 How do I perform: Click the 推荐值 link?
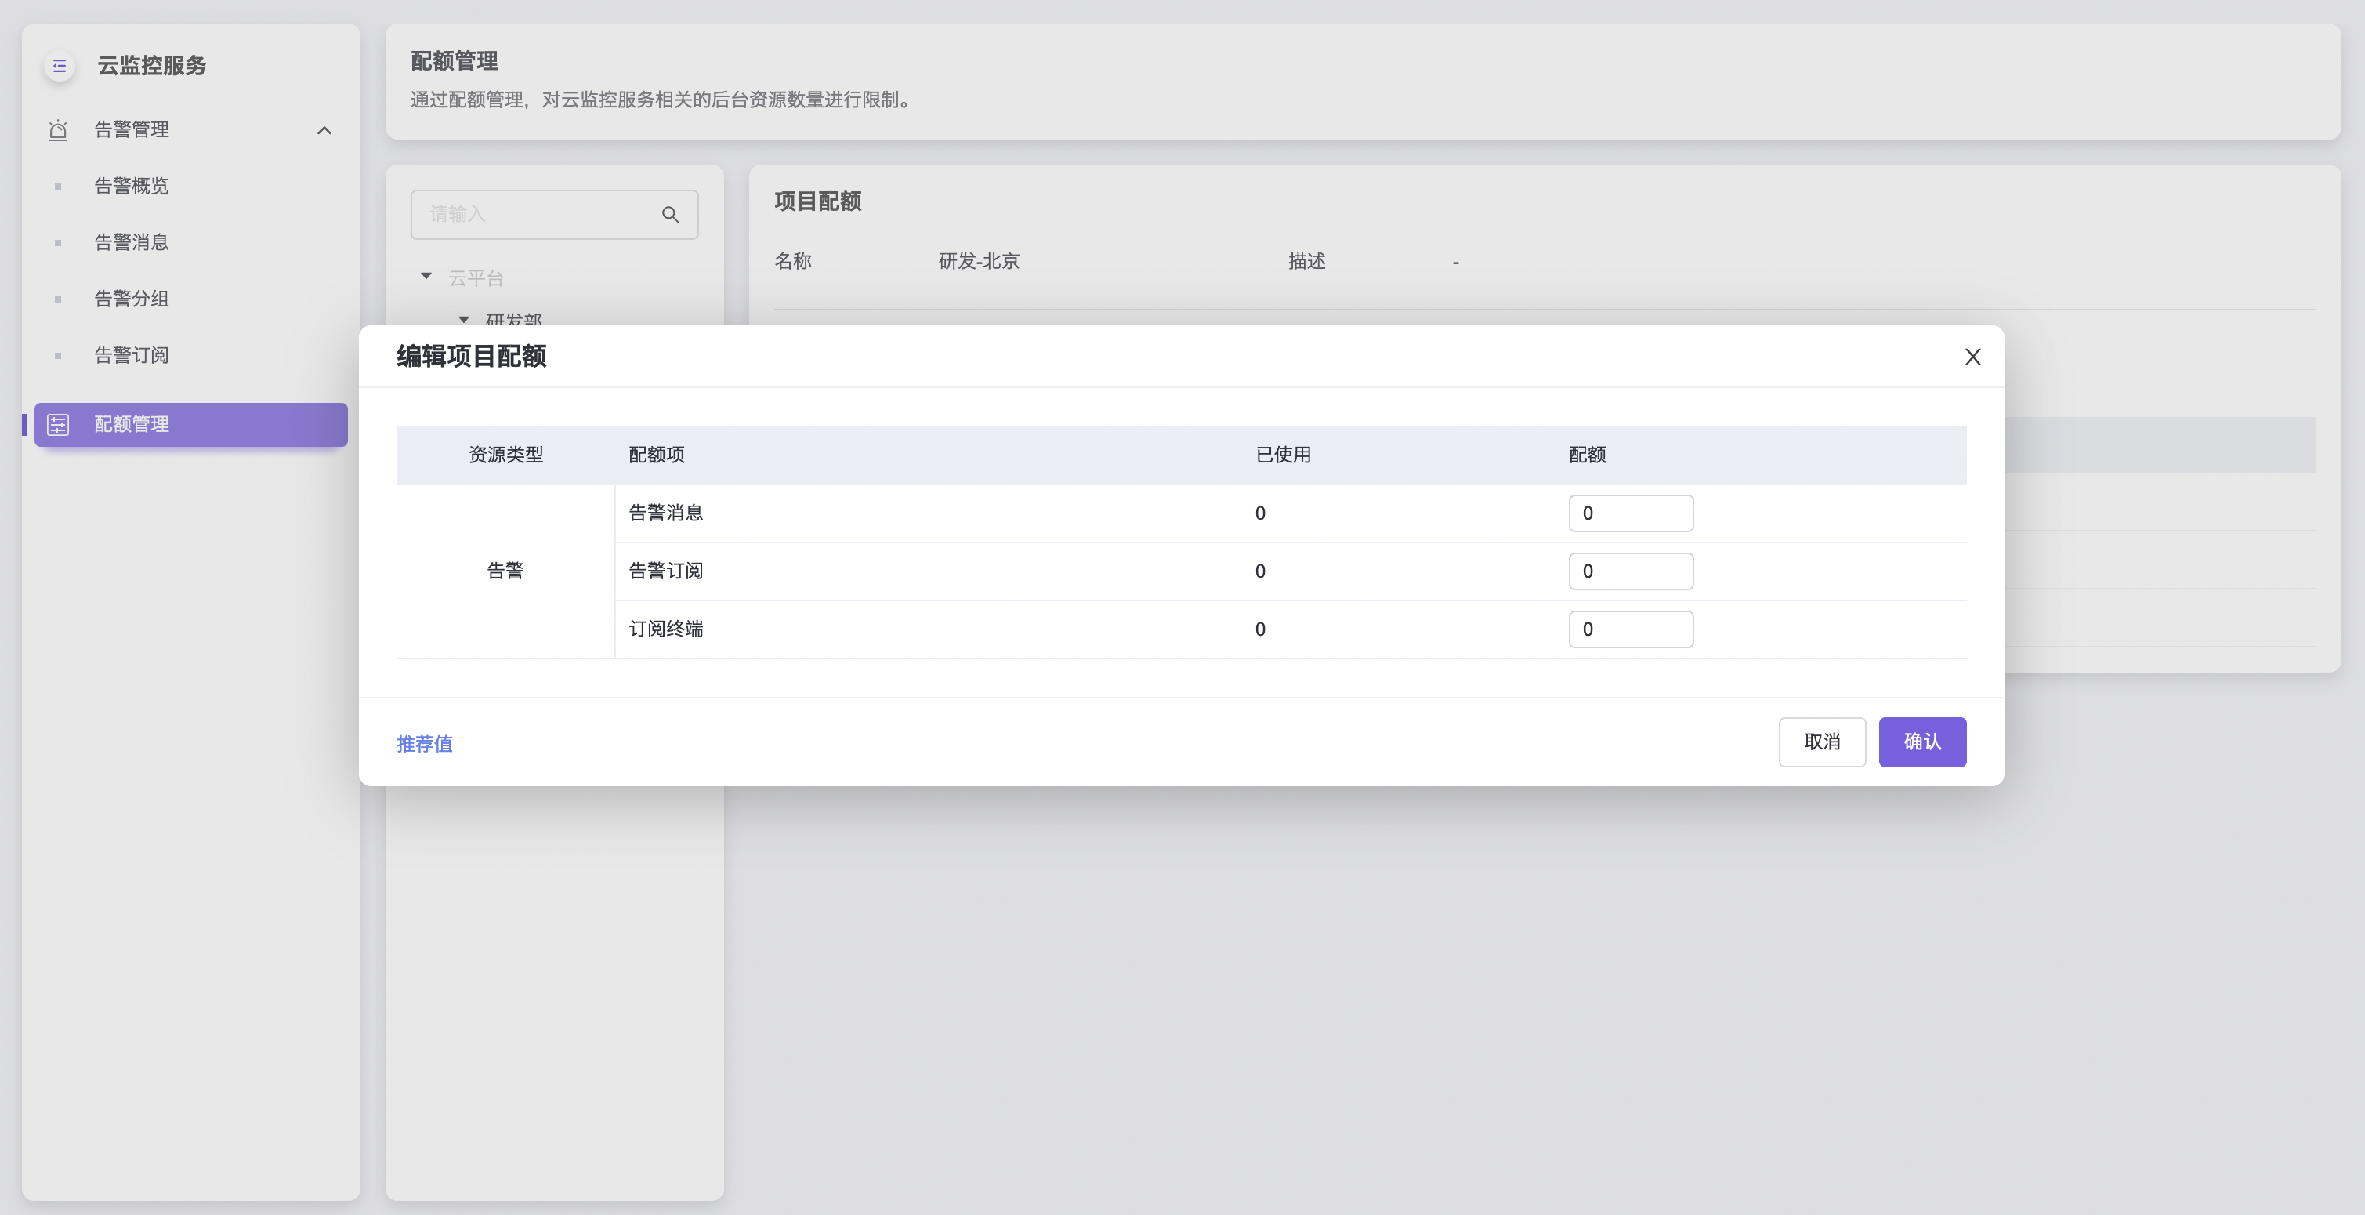(x=424, y=744)
